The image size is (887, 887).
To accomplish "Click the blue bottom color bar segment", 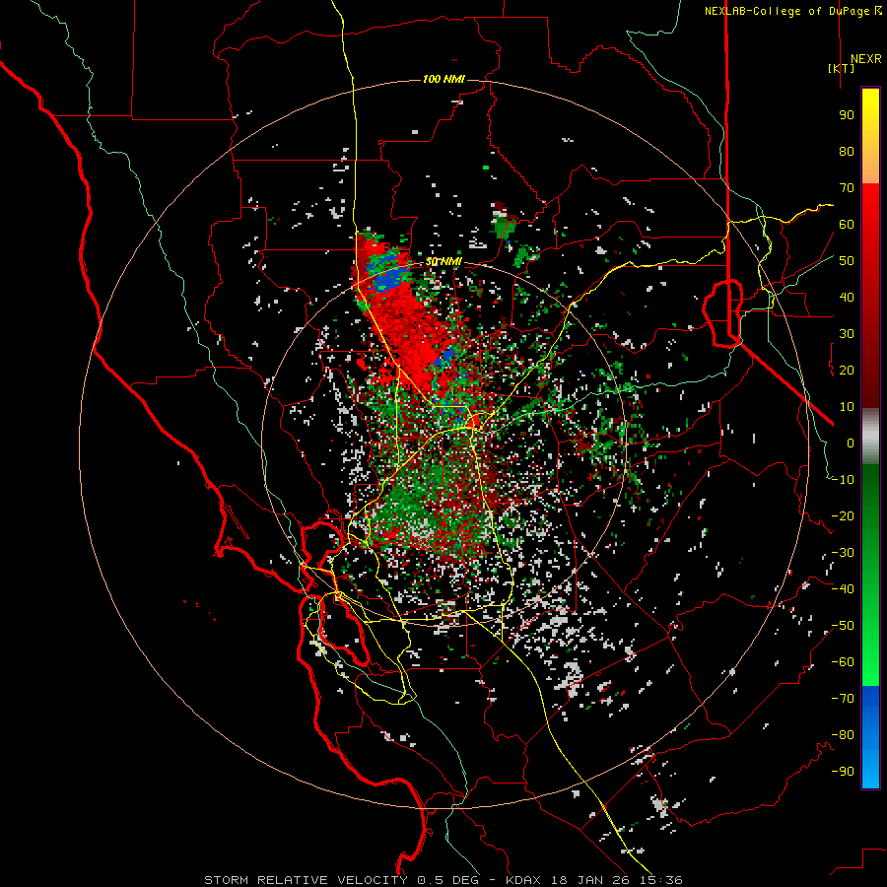I will [870, 736].
